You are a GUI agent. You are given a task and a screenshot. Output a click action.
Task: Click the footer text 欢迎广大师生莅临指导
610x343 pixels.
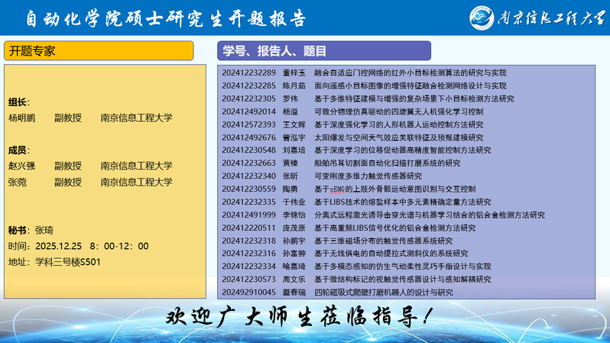coord(303,316)
